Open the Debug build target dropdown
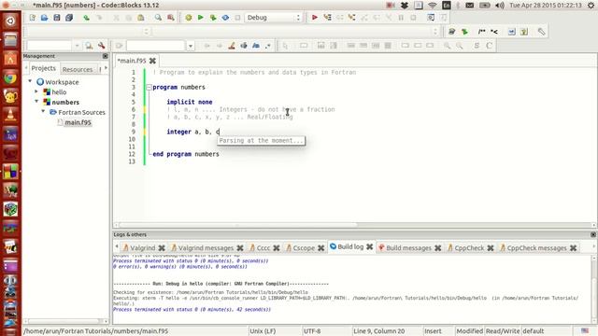This screenshot has height=336, width=598. point(273,18)
